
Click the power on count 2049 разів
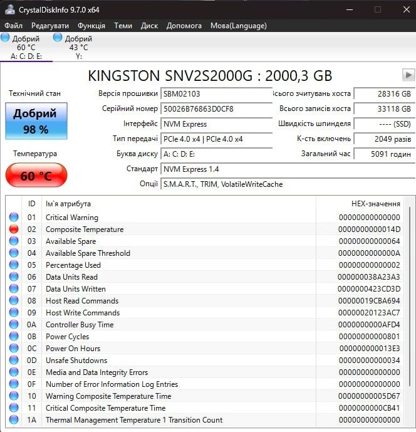click(384, 139)
